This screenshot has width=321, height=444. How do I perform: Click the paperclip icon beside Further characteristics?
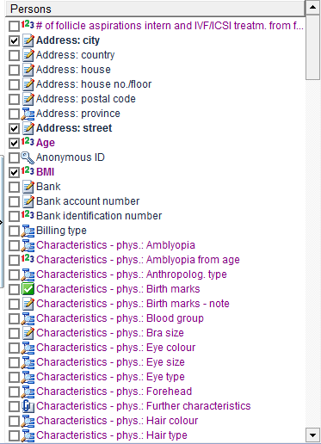(28, 406)
